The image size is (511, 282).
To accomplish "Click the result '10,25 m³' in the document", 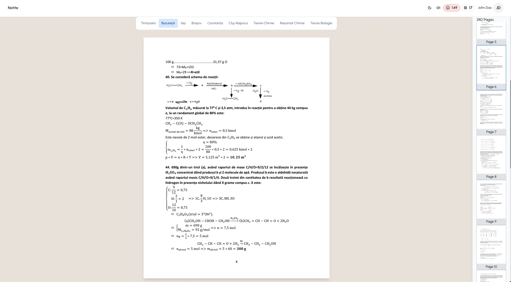I will pyautogui.click(x=238, y=157).
